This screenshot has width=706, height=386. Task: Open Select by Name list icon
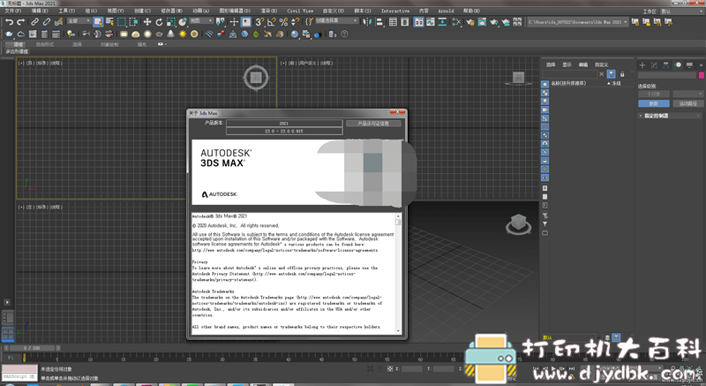[x=109, y=21]
